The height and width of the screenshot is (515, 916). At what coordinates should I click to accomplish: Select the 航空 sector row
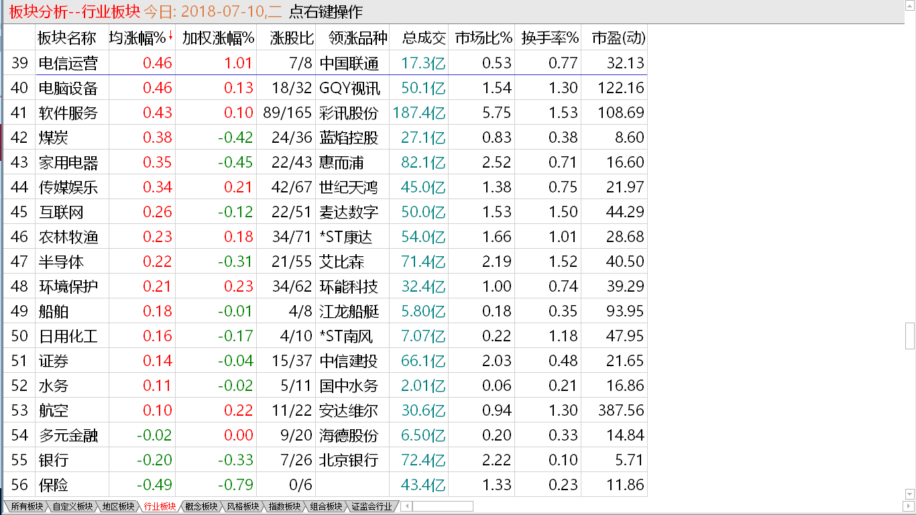coord(325,410)
